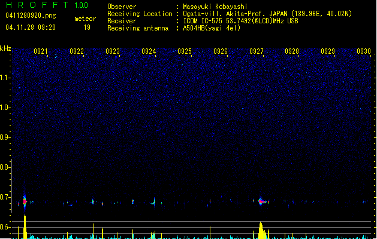Image resolution: width=377 pixels, height=239 pixels.
Task: Click the 0921 time marker
Action: 40,51
